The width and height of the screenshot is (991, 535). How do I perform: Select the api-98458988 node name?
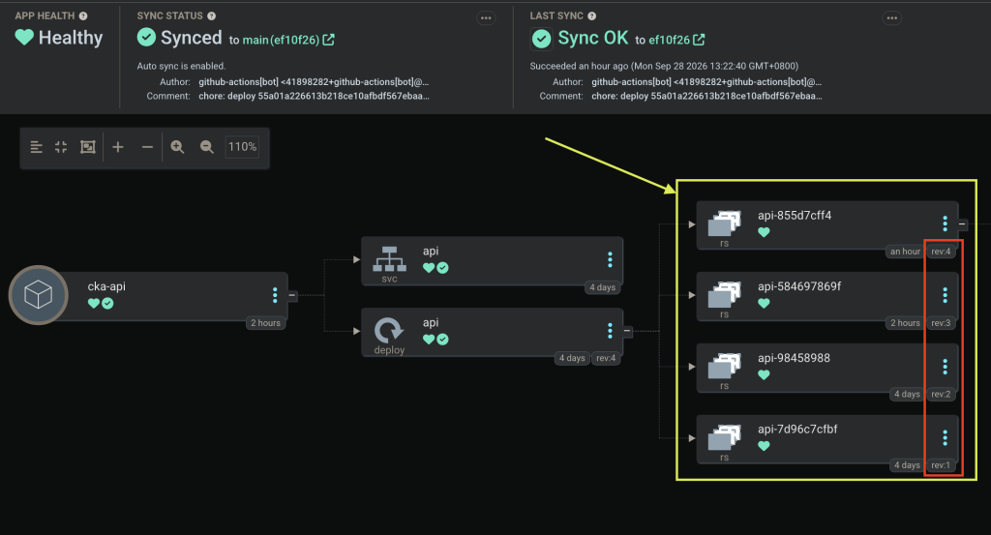pos(794,358)
